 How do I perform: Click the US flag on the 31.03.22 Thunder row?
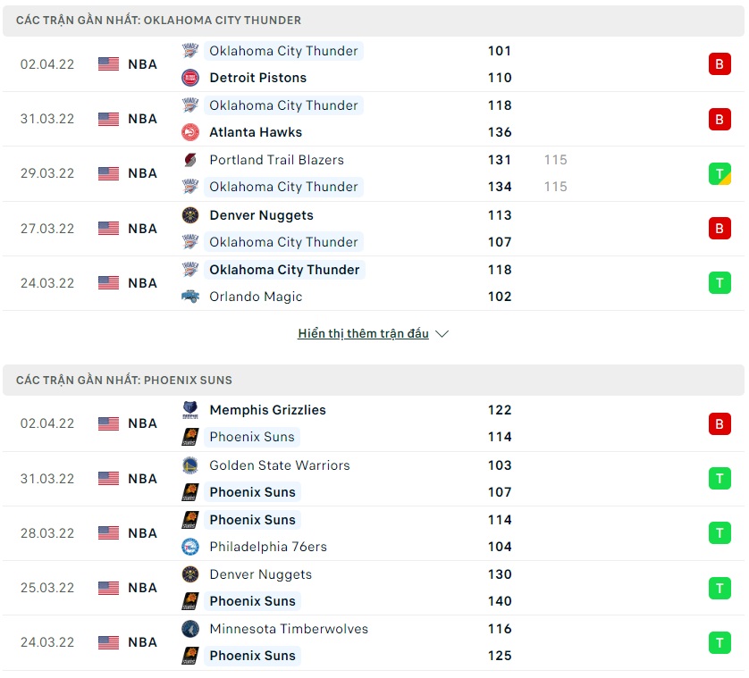(108, 119)
